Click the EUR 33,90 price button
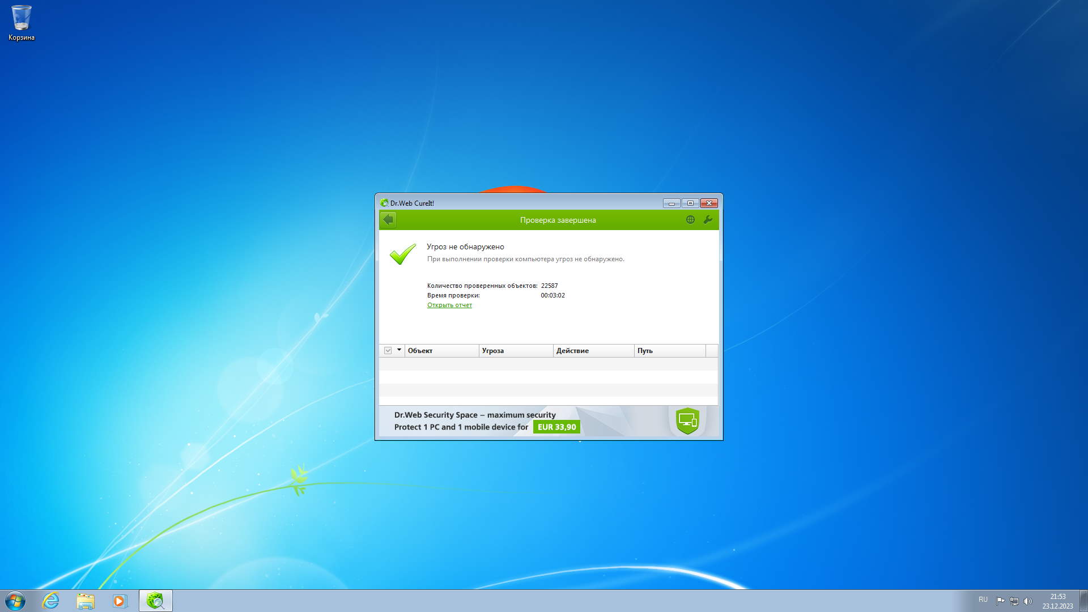This screenshot has width=1088, height=612. pyautogui.click(x=556, y=427)
